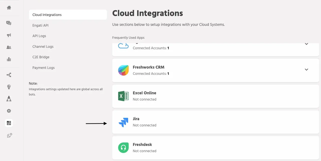Screen dimensions: 321x161
Task: Click the Jira logo
Action: pos(123,122)
